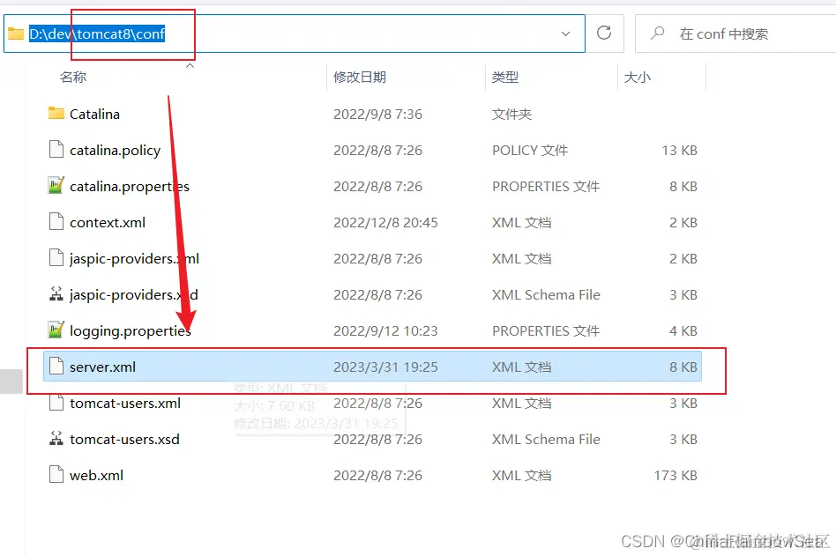Image resolution: width=836 pixels, height=556 pixels.
Task: Select the jaspic-providers.xml file name
Action: pyautogui.click(x=134, y=259)
